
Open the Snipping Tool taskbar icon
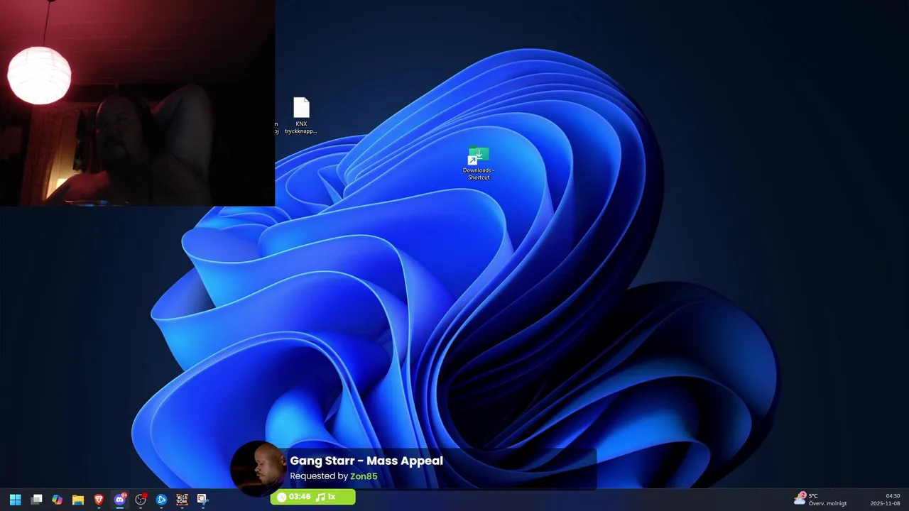coord(202,500)
